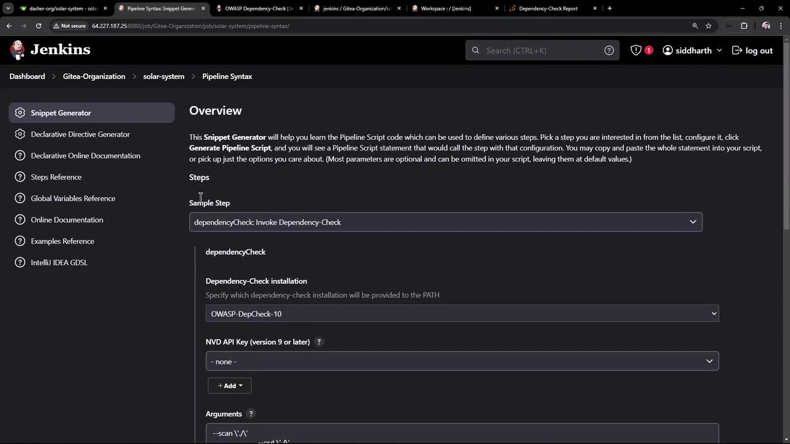The image size is (790, 444).
Task: Open help for Arguments field
Action: (251, 414)
